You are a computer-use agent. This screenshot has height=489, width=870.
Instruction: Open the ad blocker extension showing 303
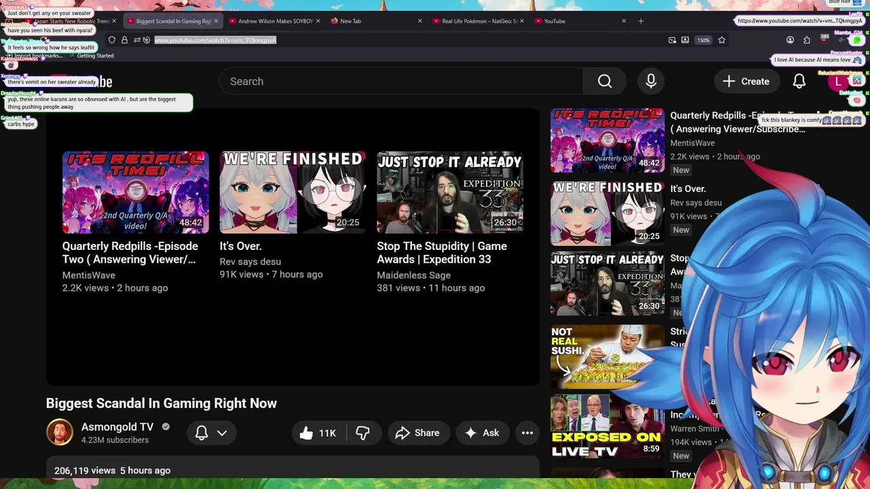824,40
